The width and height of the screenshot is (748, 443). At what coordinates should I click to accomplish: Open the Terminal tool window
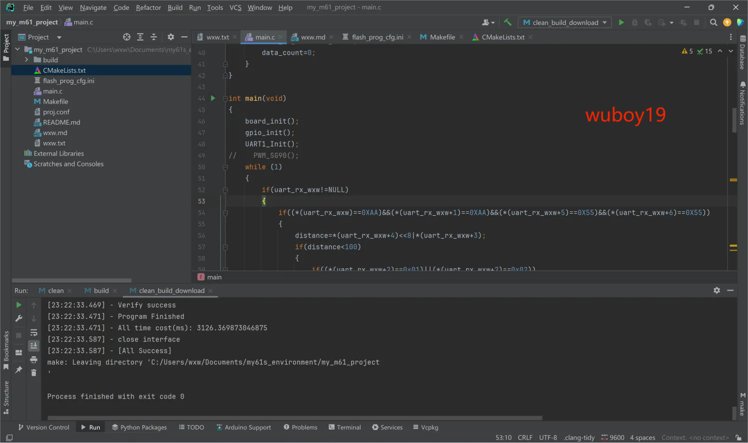(345, 428)
